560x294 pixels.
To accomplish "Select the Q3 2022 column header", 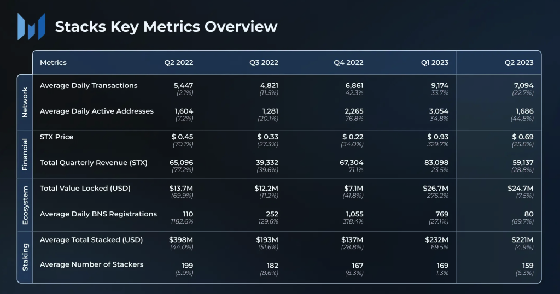I will pyautogui.click(x=264, y=62).
